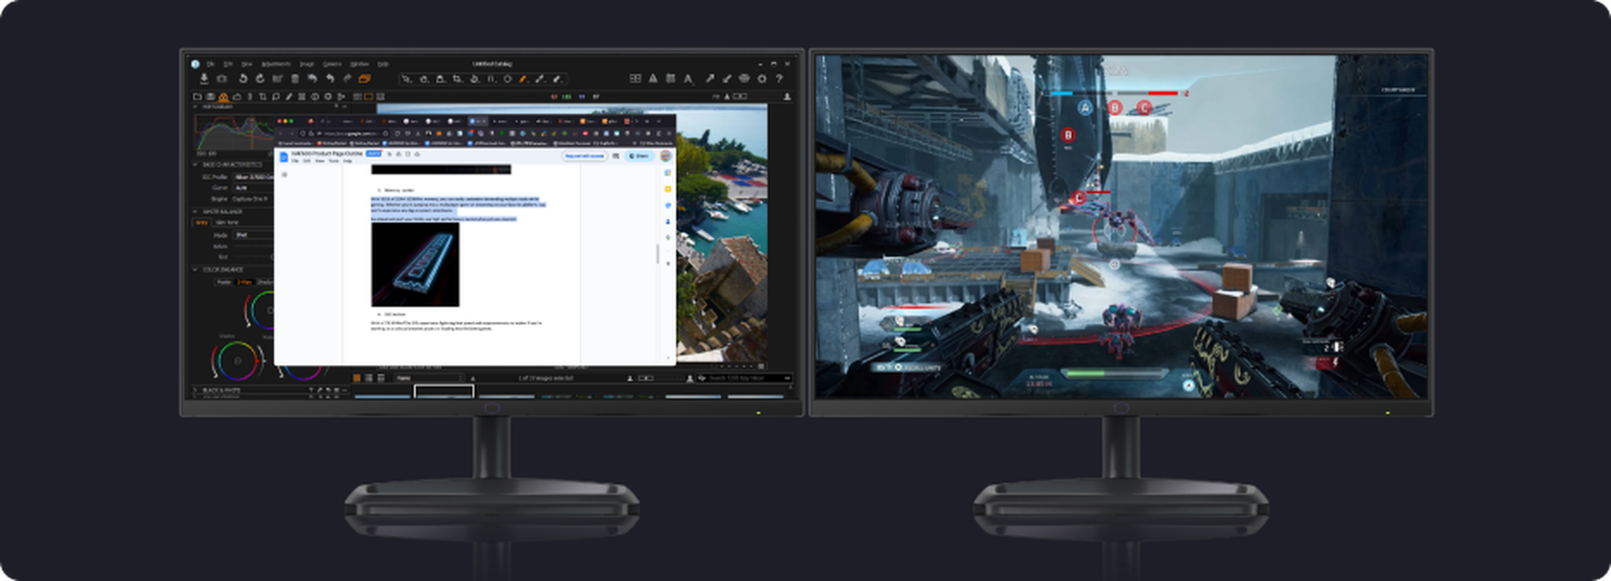Screen dimensions: 1611x581
Task: Open the pen-shaped local adjustments tool tab
Action: [289, 96]
